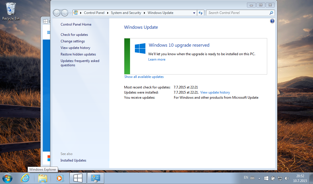Click hamburger menu in Get Windows 10 window
This screenshot has height=184, width=313.
click(48, 32)
